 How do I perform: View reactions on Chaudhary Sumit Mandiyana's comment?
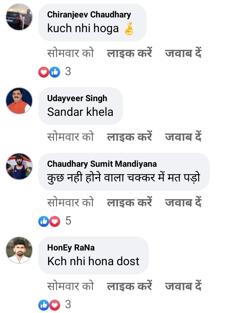[x=55, y=221]
